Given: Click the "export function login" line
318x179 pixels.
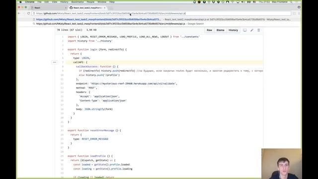Looking at the screenshot, I should (97, 50).
